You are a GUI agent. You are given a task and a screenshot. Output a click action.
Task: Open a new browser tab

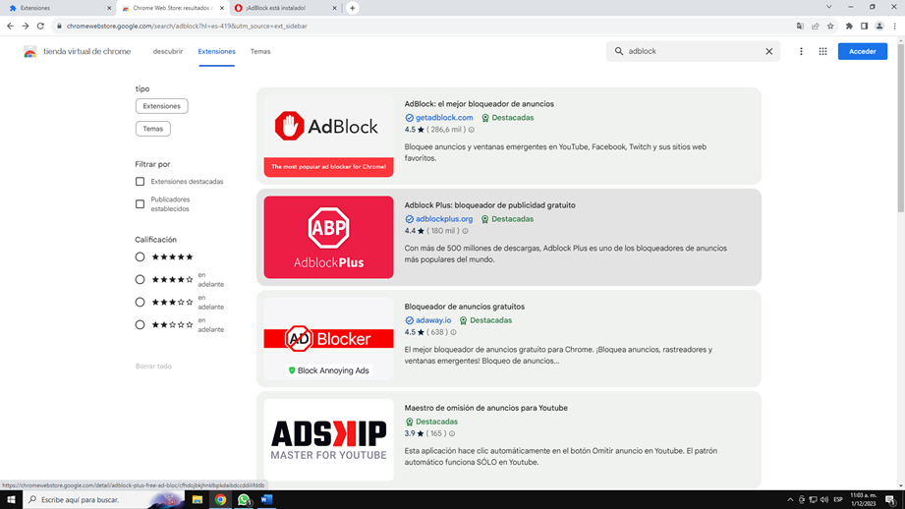pos(352,8)
